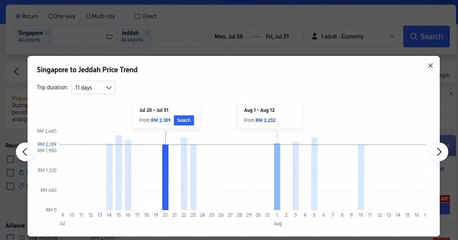Screen dimensions: 458x240
Task: Select the Aug 5 price bar
Action: pos(314,174)
